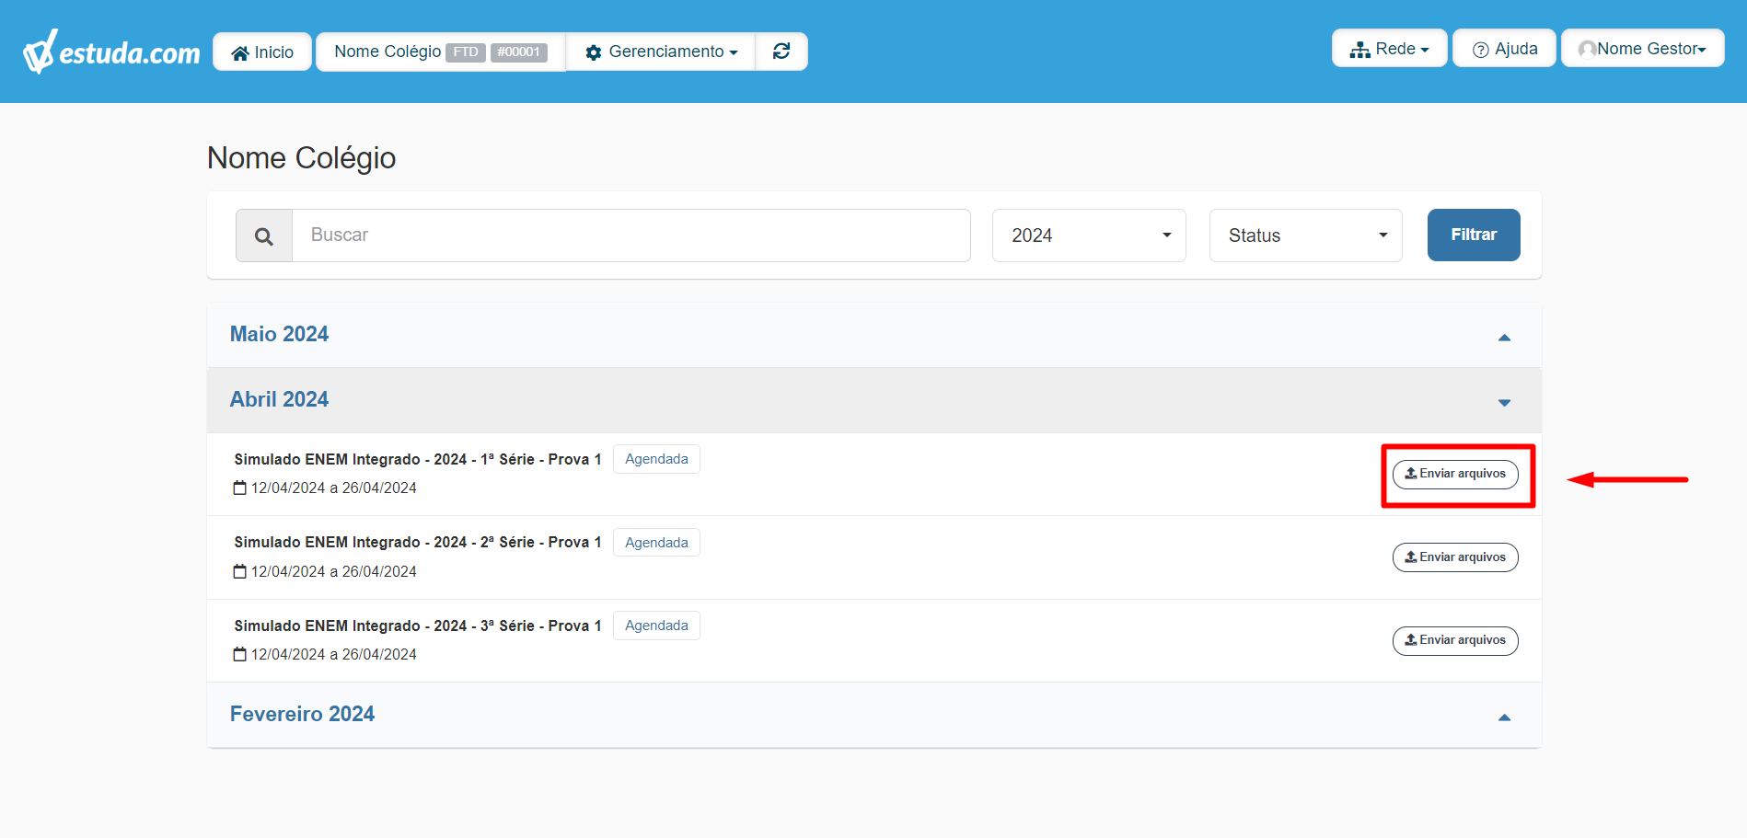This screenshot has height=838, width=1747.
Task: Click the search magnifier icon
Action: [x=264, y=235]
